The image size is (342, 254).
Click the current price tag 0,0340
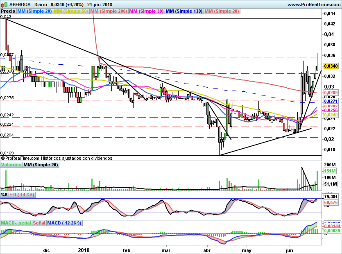[331, 66]
